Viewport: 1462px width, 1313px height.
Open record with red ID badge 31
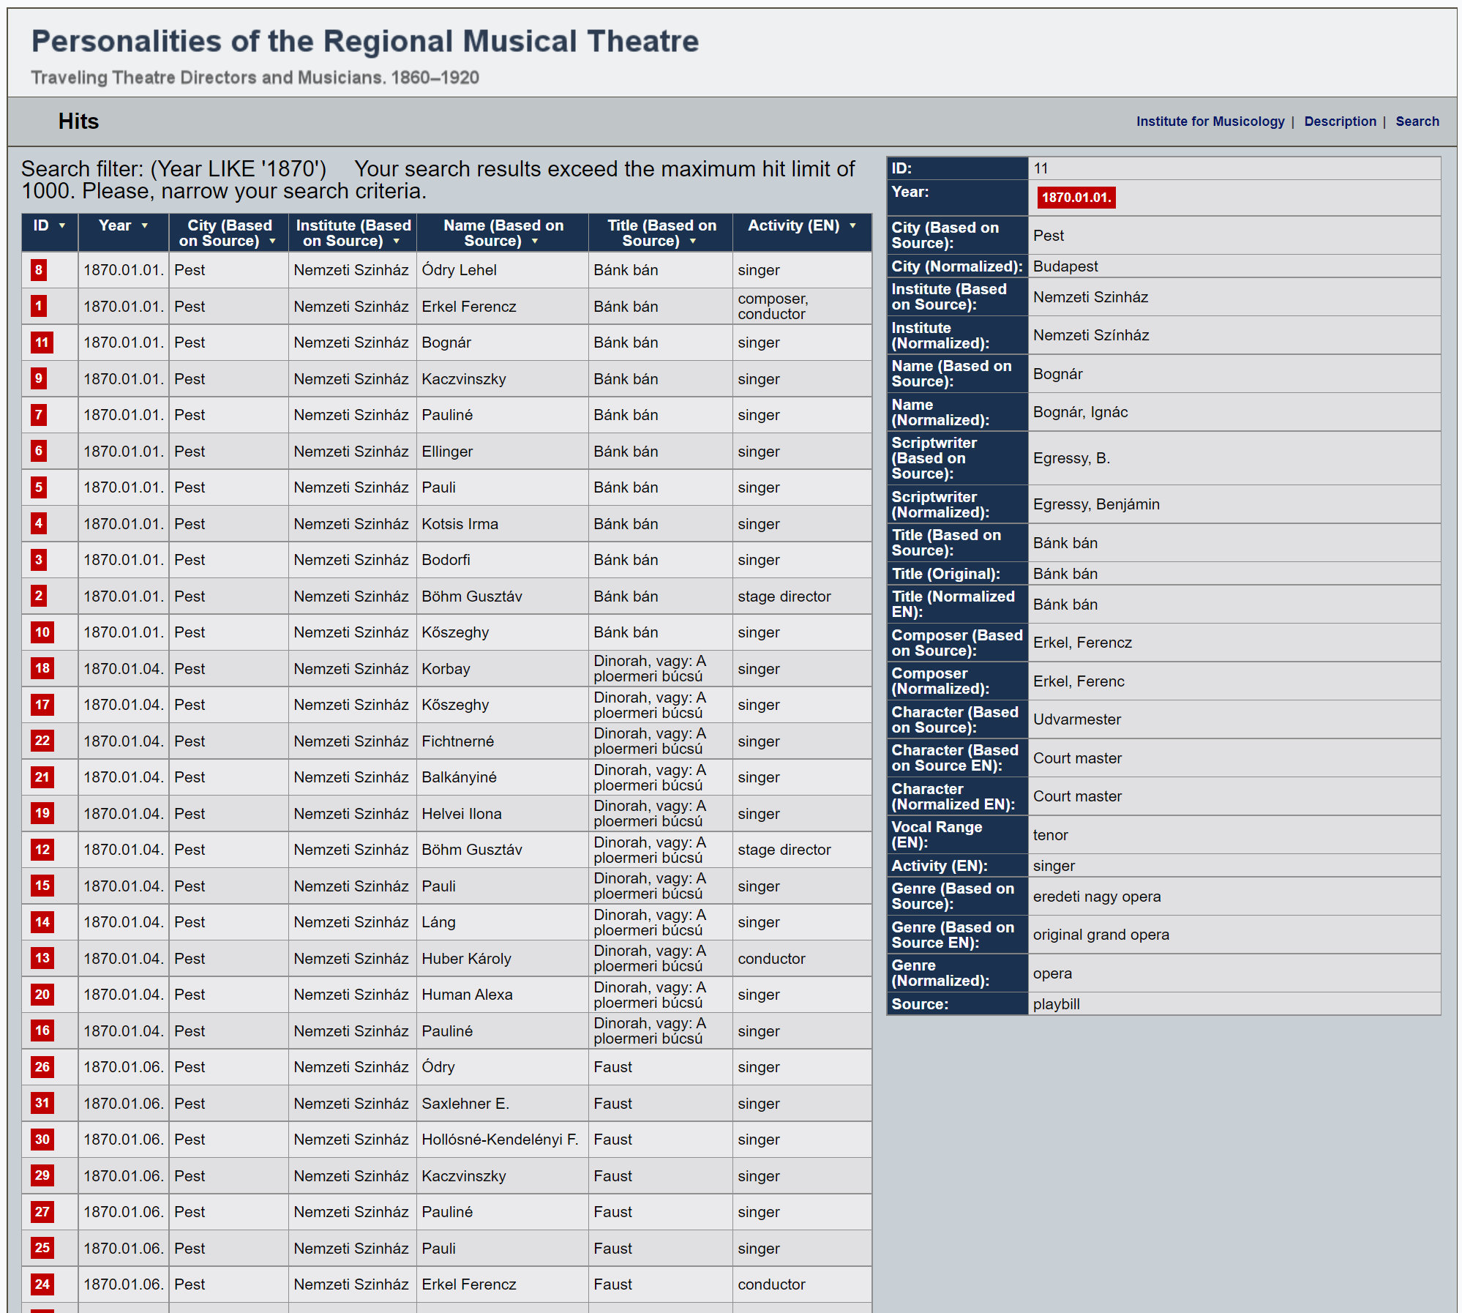tap(42, 1103)
